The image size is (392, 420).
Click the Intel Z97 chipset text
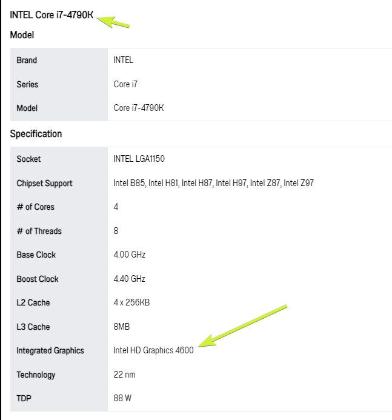[299, 183]
